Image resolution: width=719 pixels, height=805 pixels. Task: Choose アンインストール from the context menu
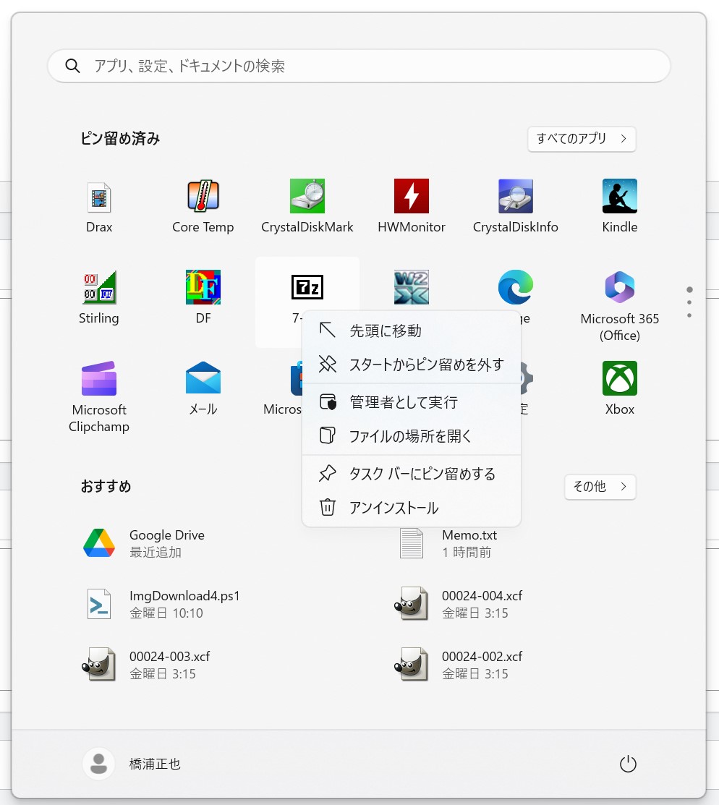[x=412, y=508]
